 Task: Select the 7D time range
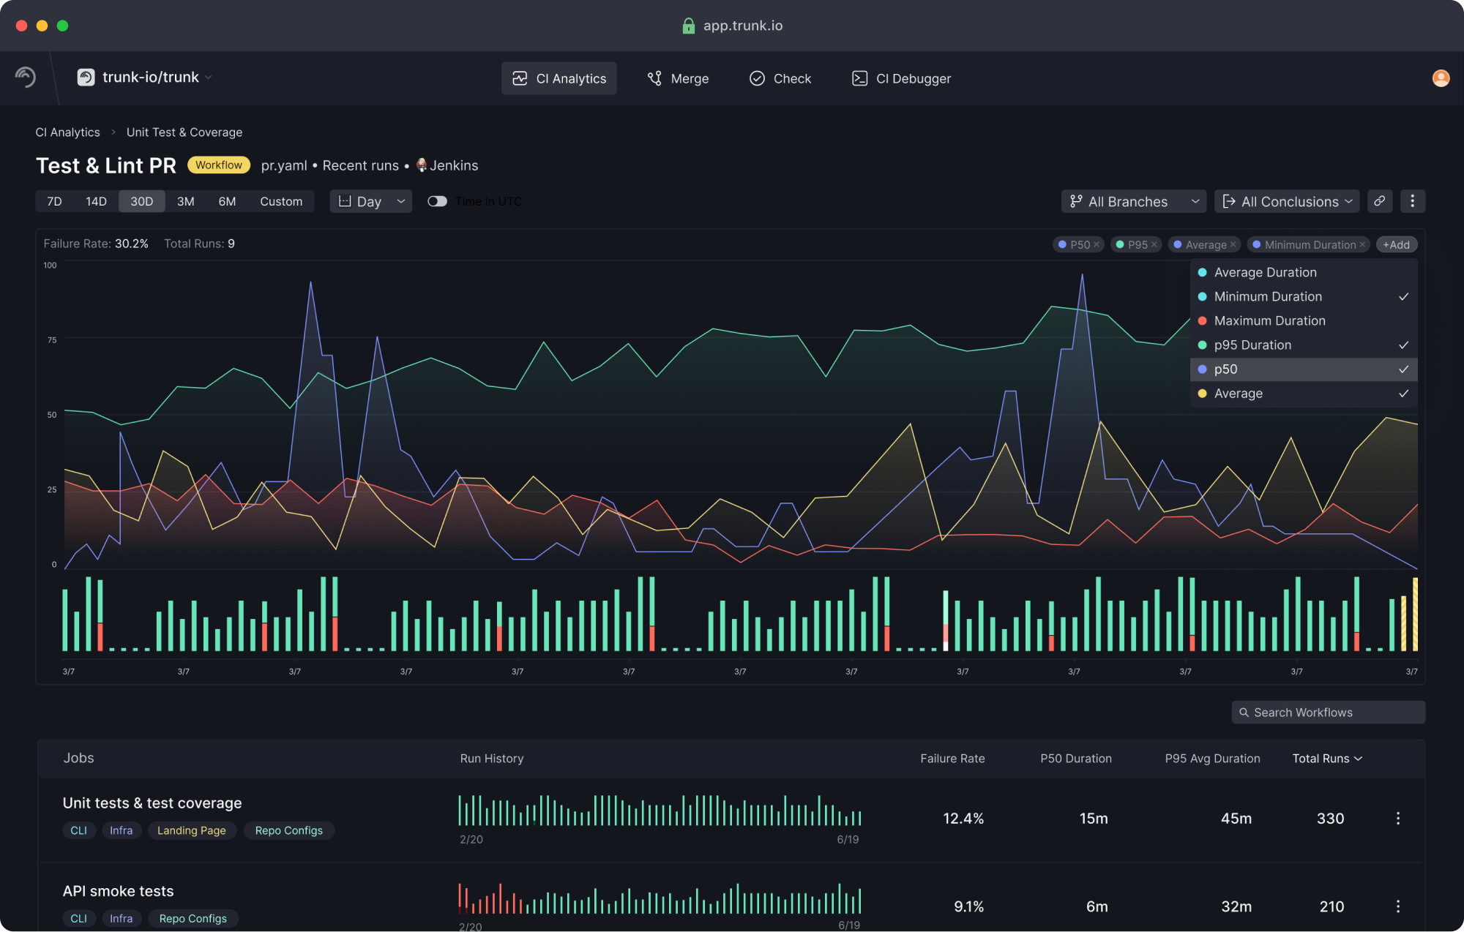click(54, 201)
